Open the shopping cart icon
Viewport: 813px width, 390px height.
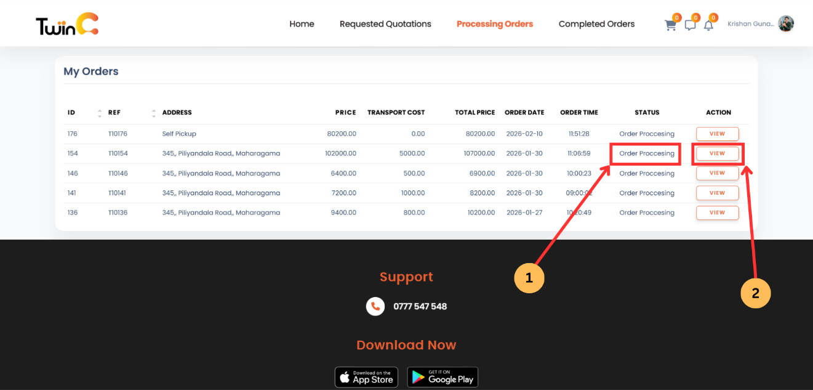click(670, 25)
